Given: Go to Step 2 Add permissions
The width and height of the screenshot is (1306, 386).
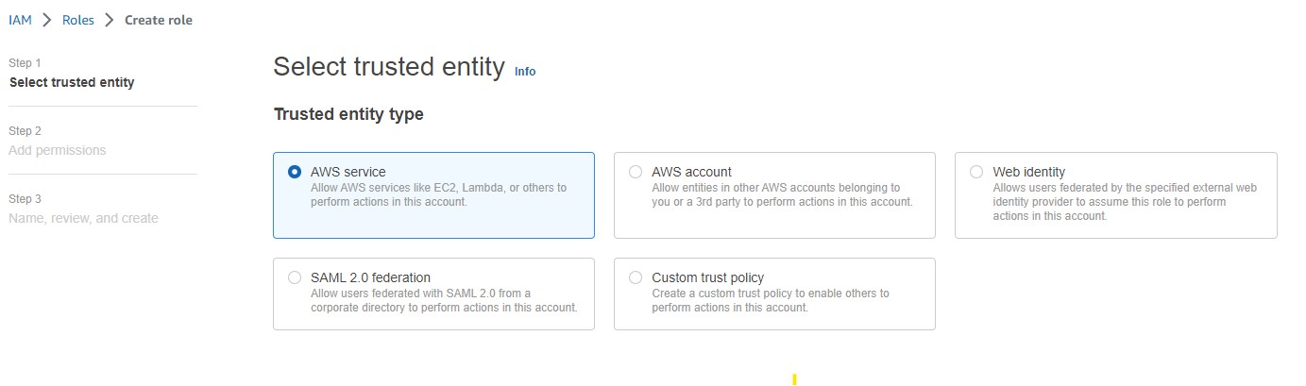Looking at the screenshot, I should coord(58,150).
